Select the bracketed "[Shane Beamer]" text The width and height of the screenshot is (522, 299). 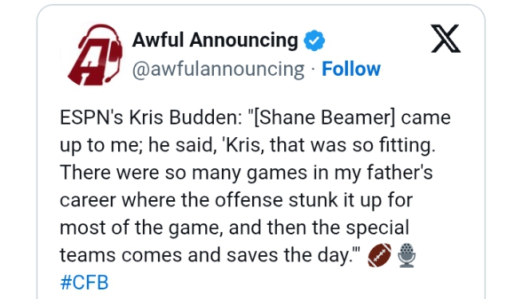(325, 118)
